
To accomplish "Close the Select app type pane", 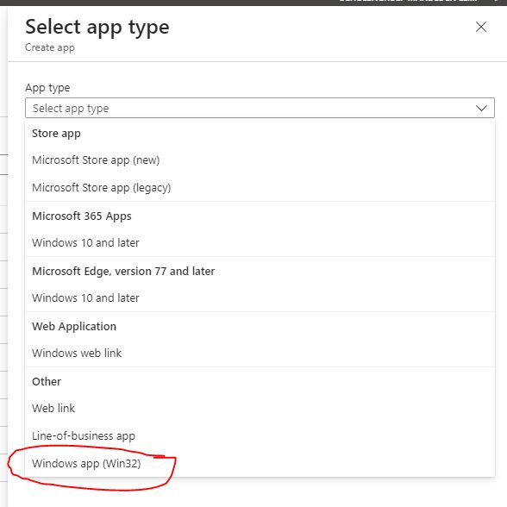I will (481, 27).
